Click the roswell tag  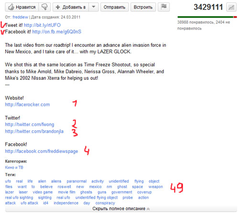[64, 187]
